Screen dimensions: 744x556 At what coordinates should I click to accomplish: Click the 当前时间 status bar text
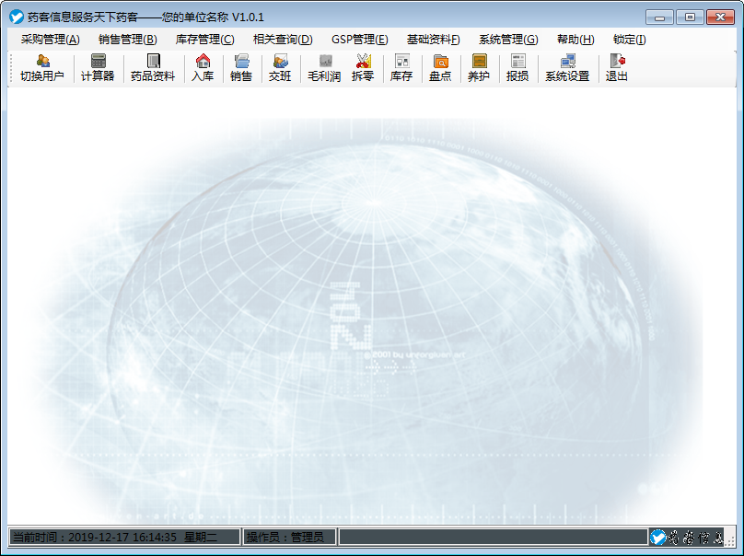115,537
